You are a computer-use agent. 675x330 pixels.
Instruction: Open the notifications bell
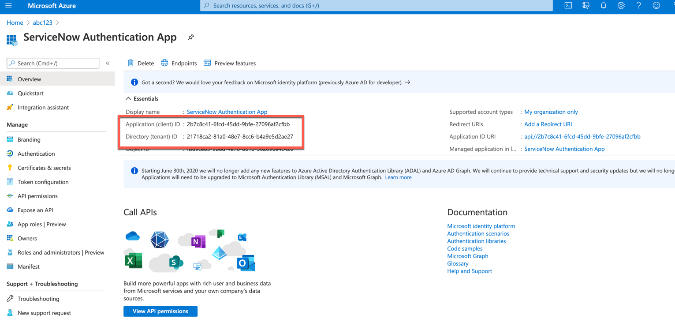604,6
